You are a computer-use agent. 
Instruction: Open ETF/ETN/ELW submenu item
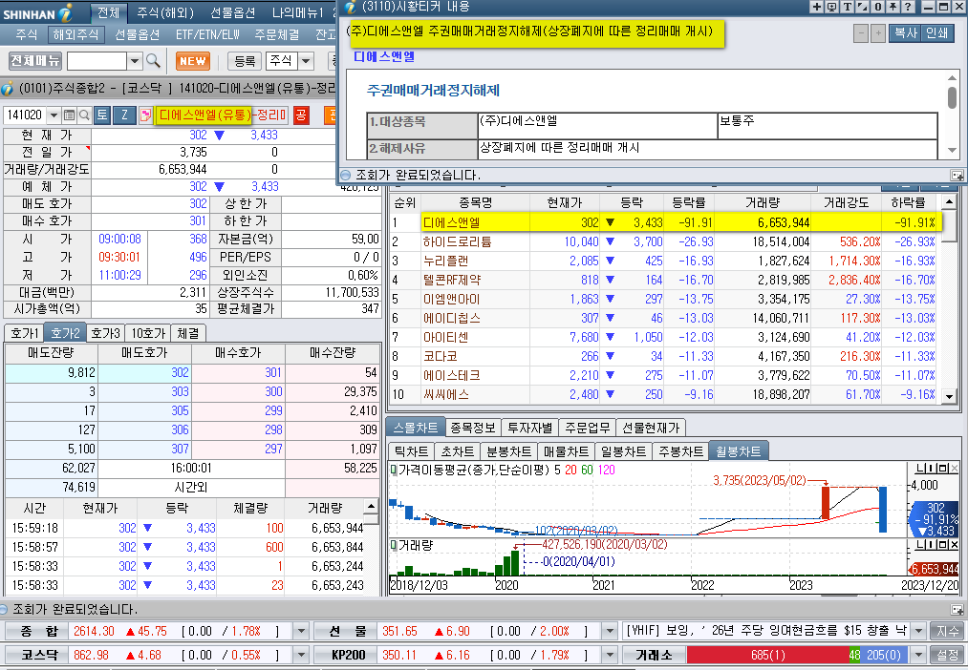click(207, 34)
